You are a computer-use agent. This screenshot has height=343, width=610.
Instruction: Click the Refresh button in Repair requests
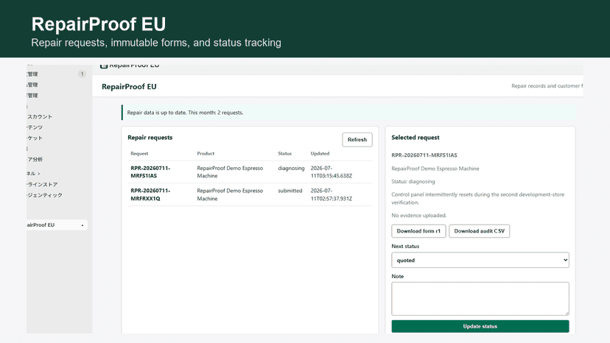tap(357, 140)
